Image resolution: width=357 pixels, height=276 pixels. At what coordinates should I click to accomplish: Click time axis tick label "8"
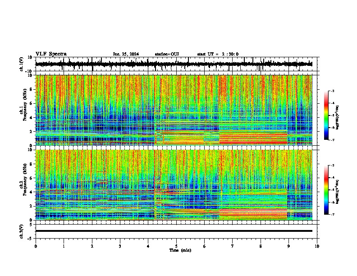[261, 246]
